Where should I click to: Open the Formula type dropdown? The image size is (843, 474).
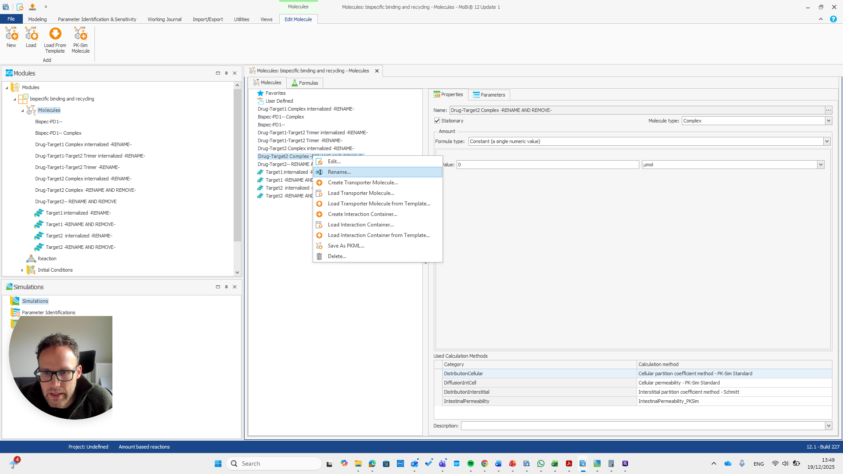pyautogui.click(x=826, y=141)
